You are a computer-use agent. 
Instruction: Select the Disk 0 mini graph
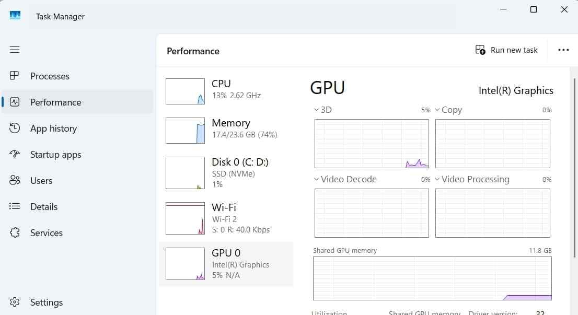click(x=185, y=173)
